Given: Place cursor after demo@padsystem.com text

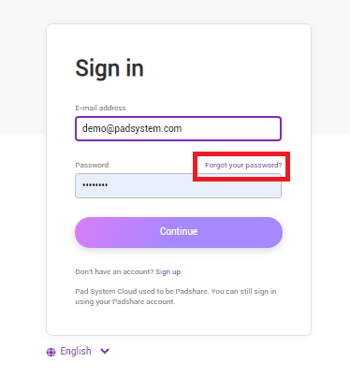Looking at the screenshot, I should coord(182,128).
